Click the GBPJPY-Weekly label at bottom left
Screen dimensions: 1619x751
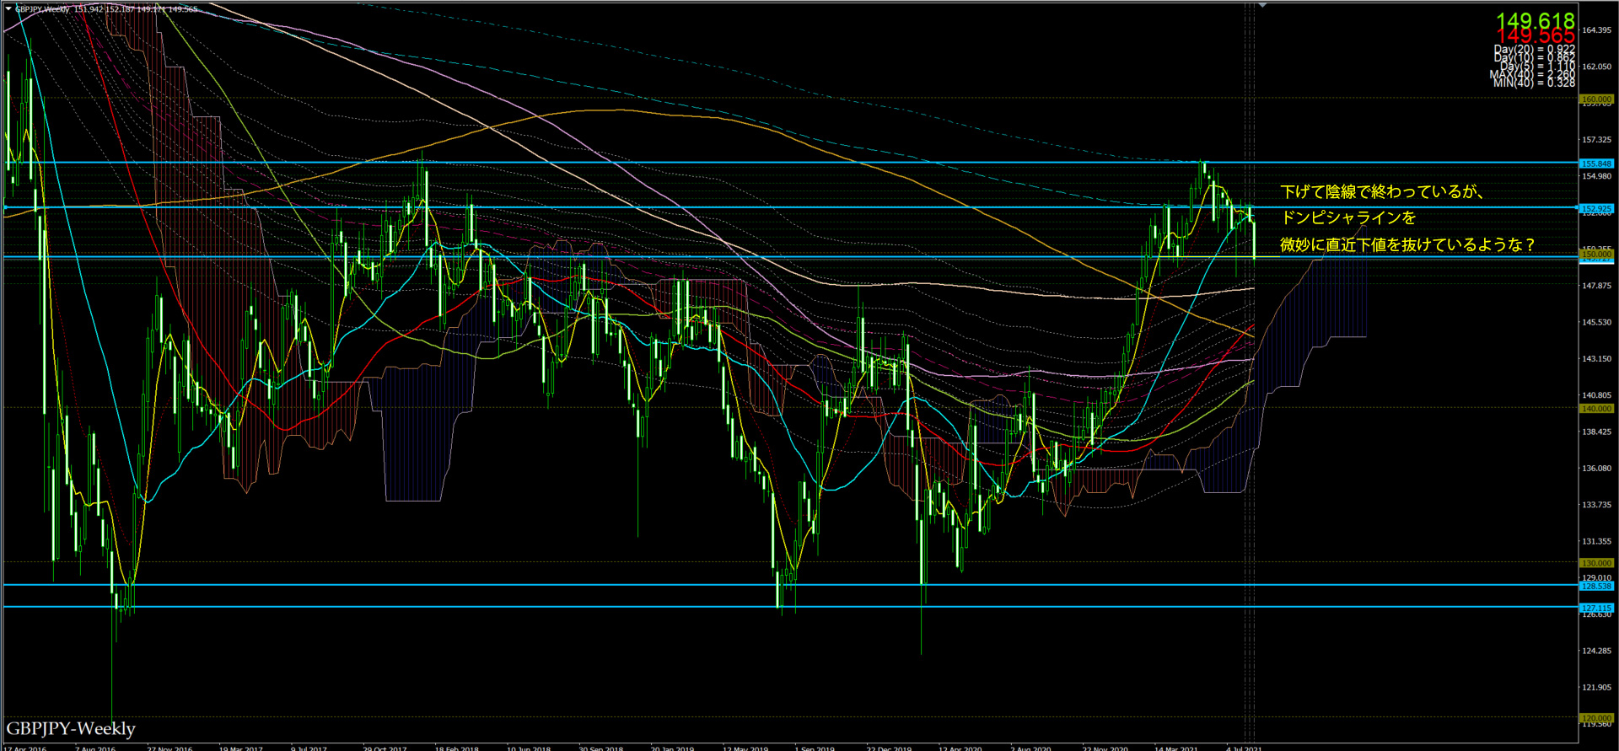[71, 728]
